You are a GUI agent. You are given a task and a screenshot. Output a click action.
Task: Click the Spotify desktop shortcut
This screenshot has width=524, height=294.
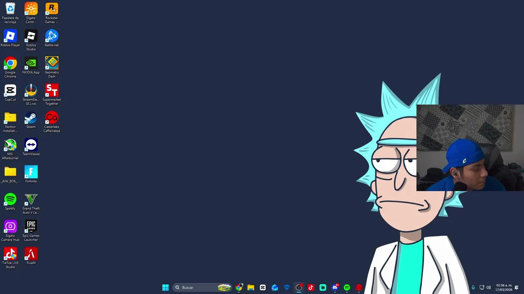[10, 202]
